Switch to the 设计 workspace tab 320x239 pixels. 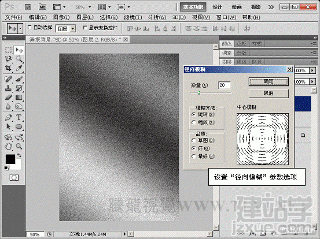218,7
